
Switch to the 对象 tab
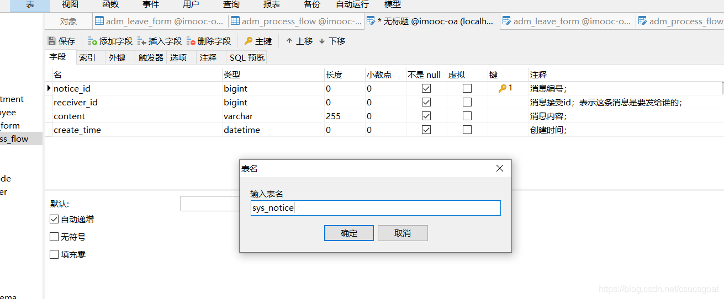point(68,22)
